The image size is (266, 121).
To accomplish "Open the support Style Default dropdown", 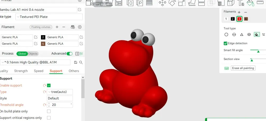I will tap(60, 98).
